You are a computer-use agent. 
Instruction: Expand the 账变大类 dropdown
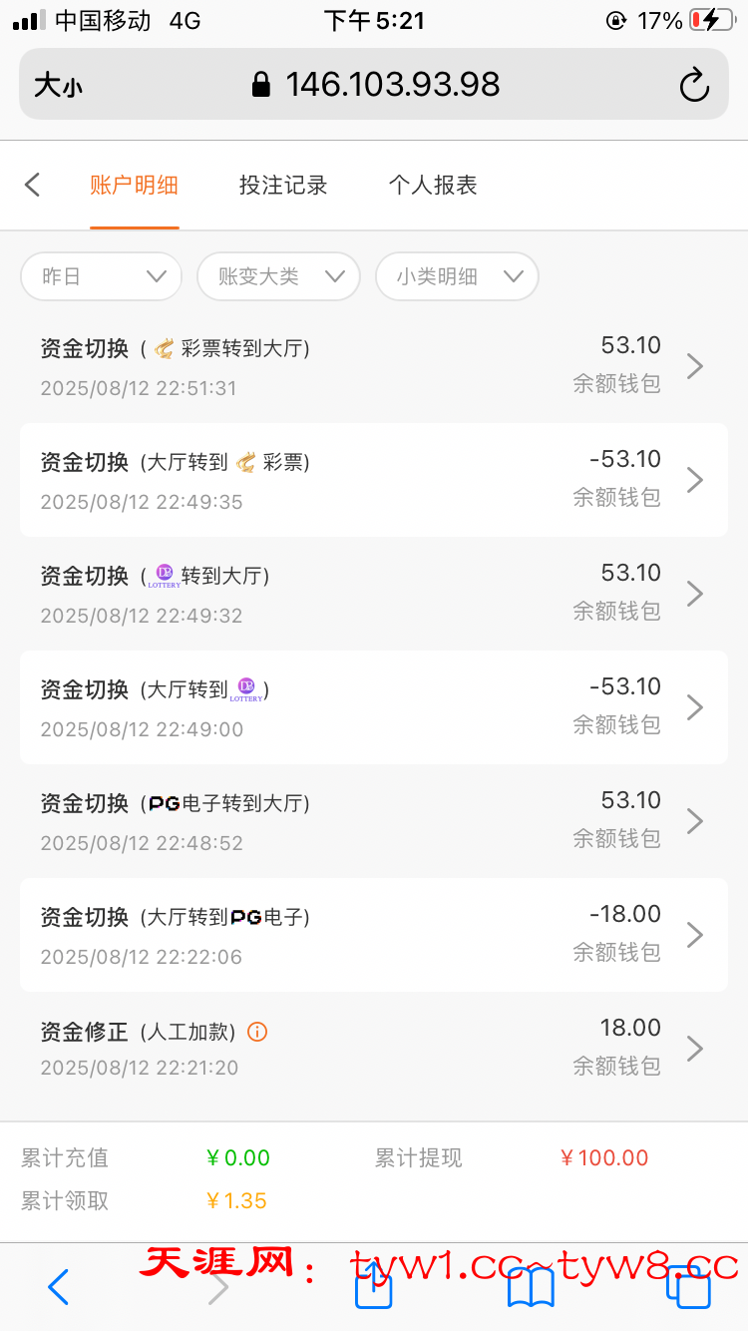[278, 276]
